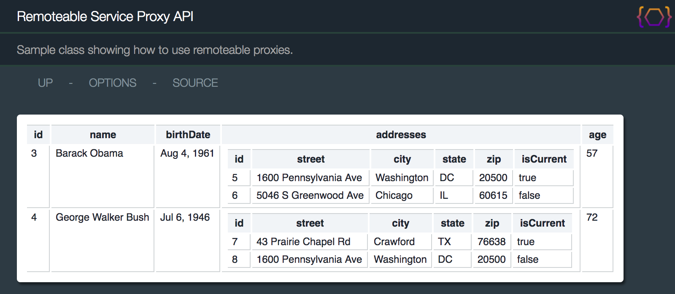Open the UP navigation link
Screen dimensions: 675x294
(46, 83)
